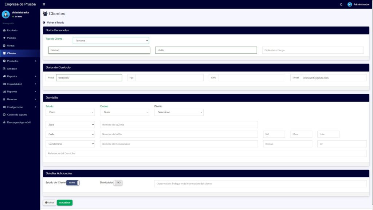The height and width of the screenshot is (210, 373).
Task: Click the Ventas check icon
Action: click(x=4, y=45)
